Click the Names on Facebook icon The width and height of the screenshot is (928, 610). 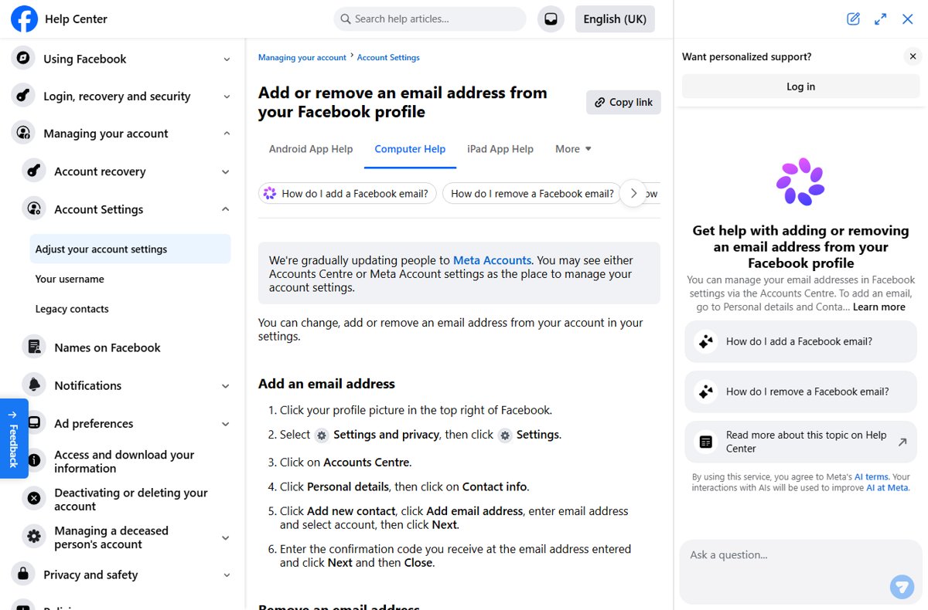coord(34,347)
